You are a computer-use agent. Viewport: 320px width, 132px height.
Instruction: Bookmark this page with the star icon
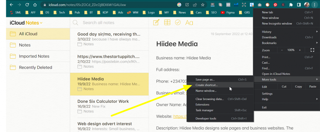(202, 5)
